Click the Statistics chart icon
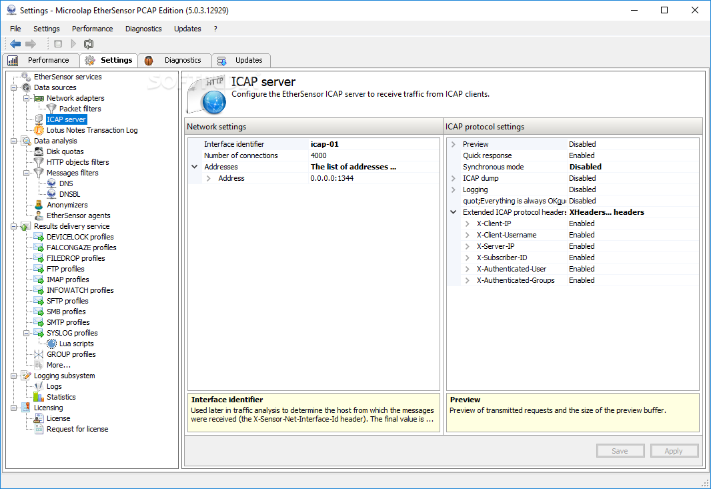 [39, 397]
